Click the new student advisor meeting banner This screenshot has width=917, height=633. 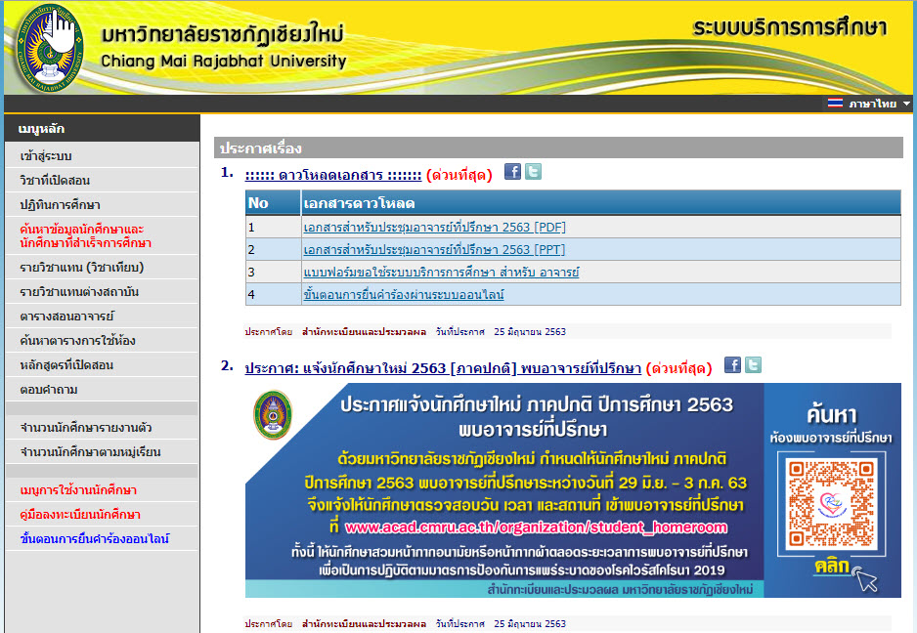[573, 489]
